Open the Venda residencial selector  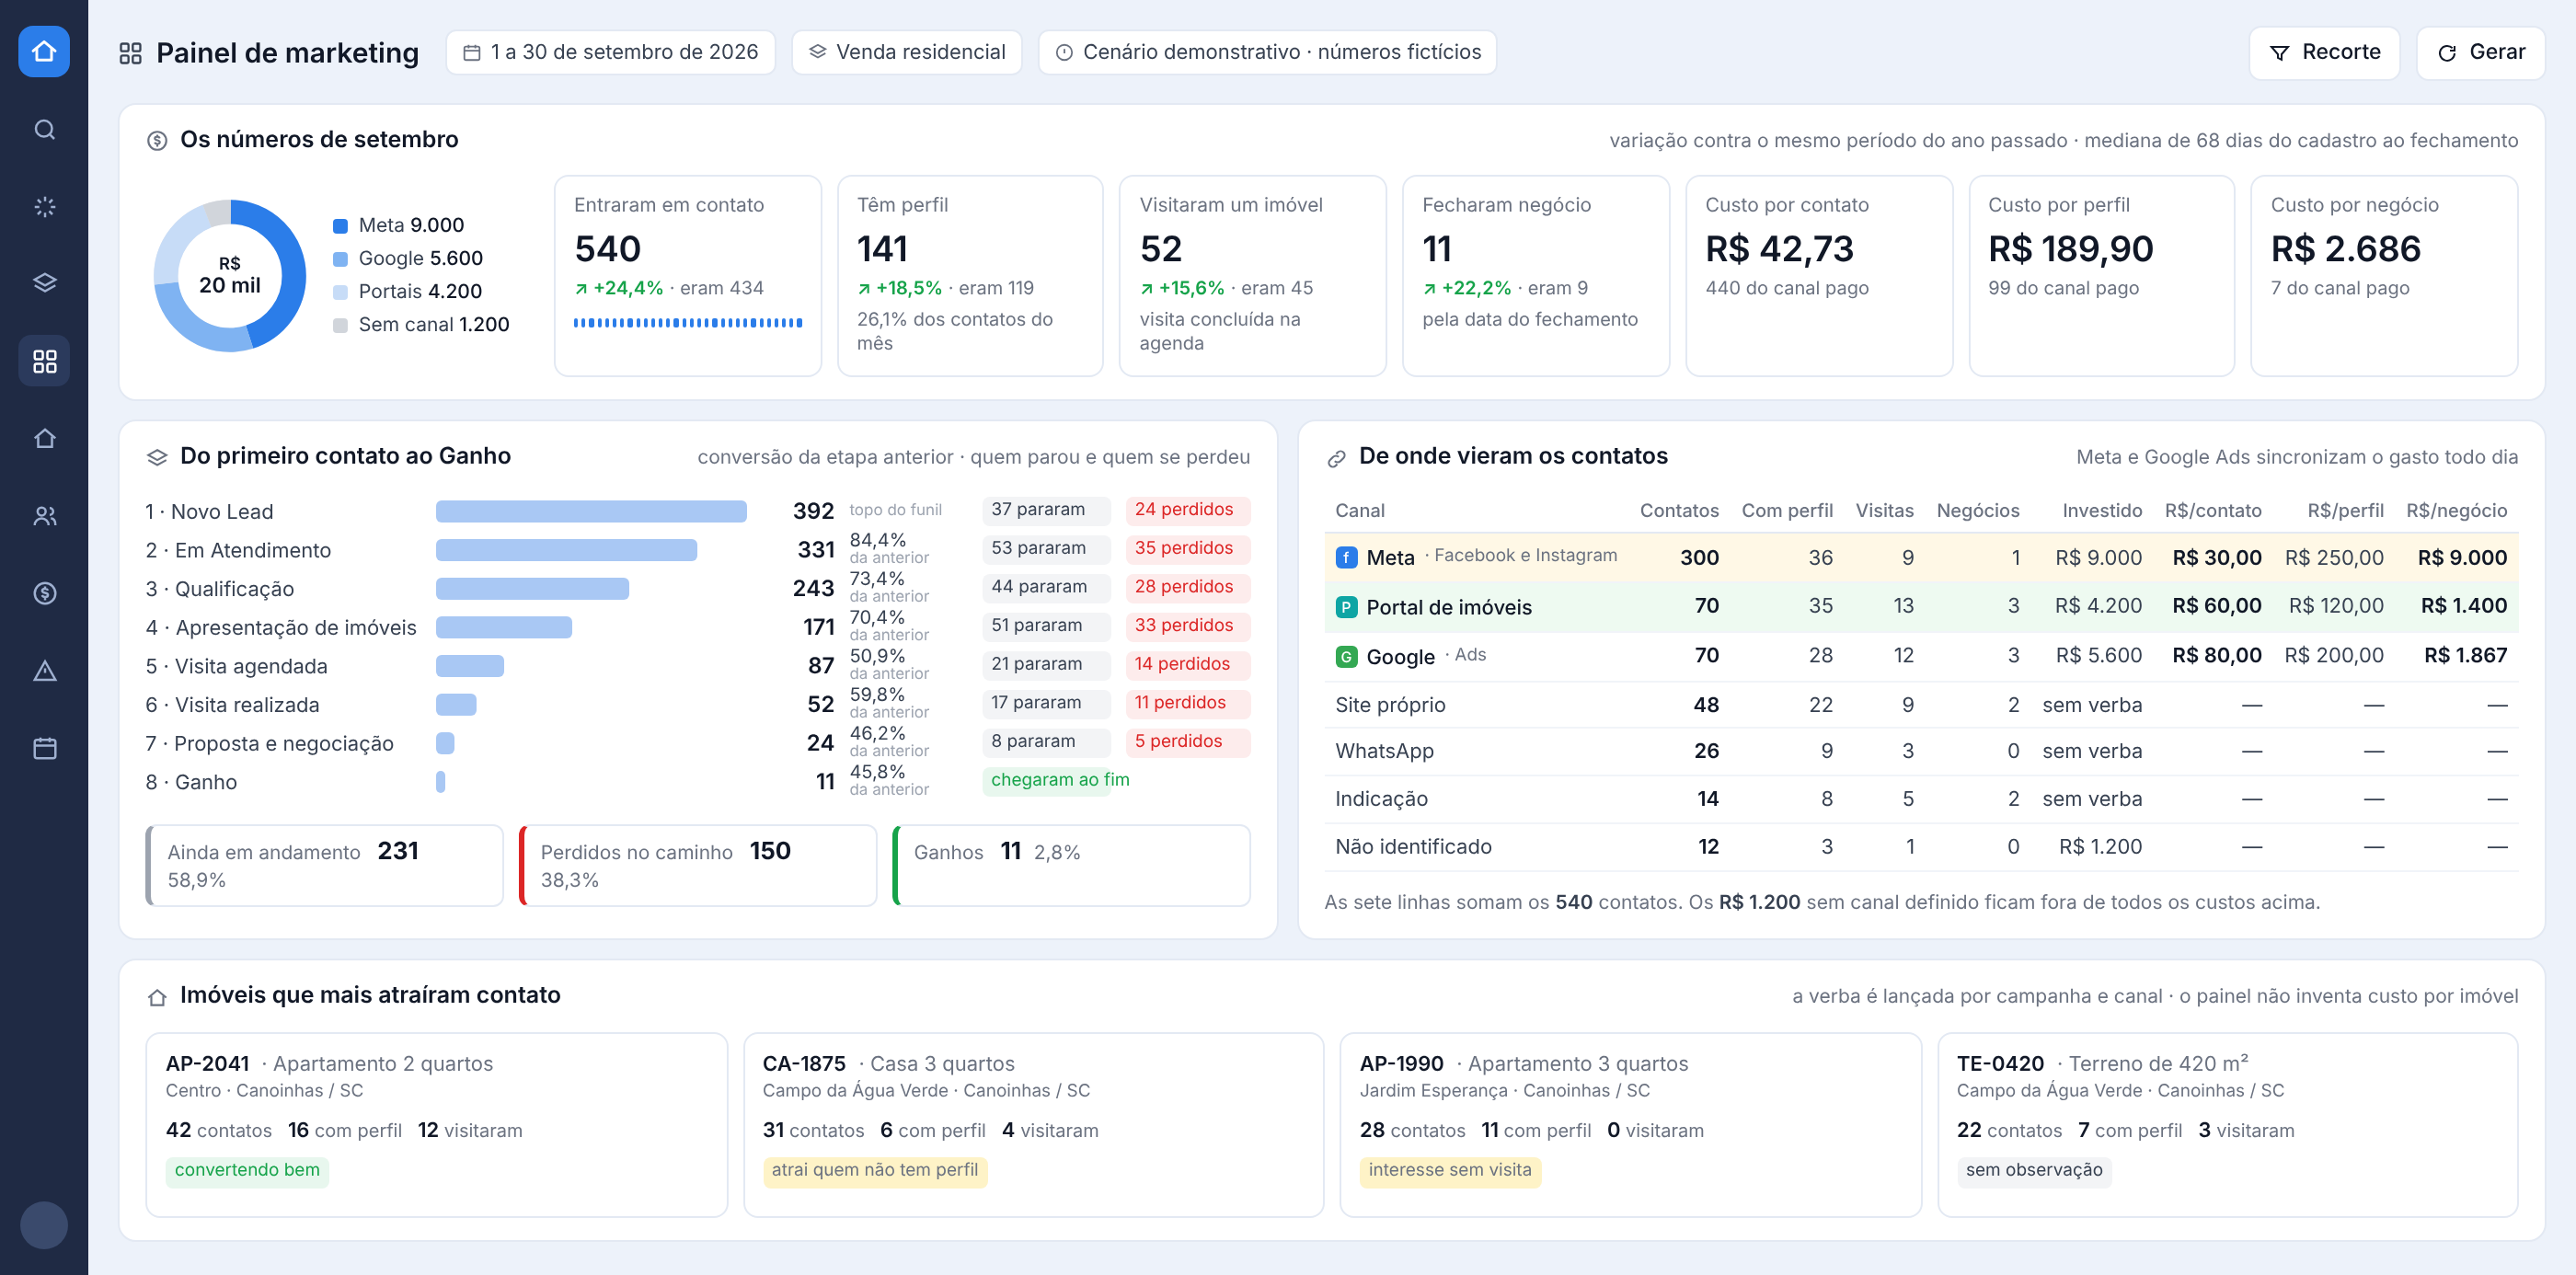906,52
